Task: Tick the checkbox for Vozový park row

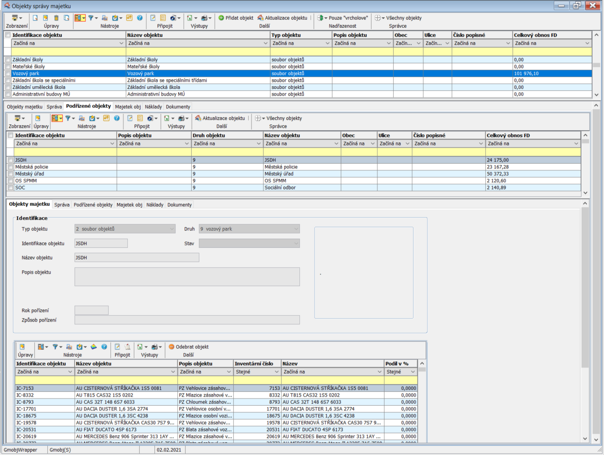Action: click(8, 74)
